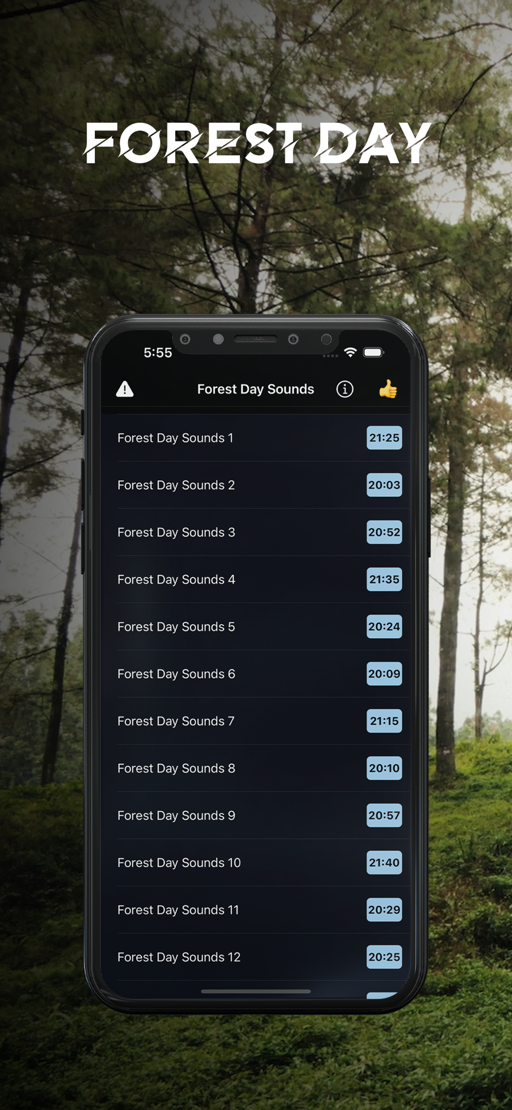This screenshot has width=512, height=1110.
Task: Play Forest Day Sounds 11
Action: pyautogui.click(x=256, y=910)
